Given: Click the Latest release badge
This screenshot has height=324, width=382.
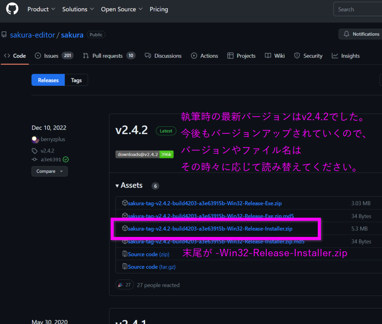Looking at the screenshot, I should [166, 131].
